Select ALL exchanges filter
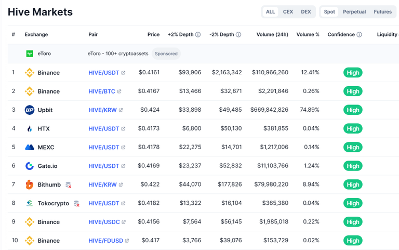 coord(271,12)
